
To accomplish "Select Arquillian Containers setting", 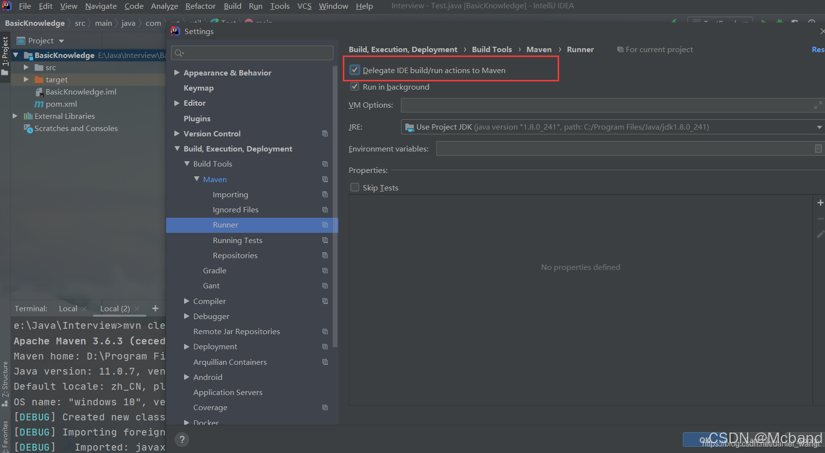I will [x=230, y=362].
